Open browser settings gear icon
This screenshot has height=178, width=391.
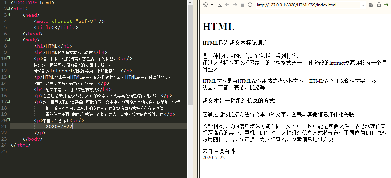coord(205,5)
